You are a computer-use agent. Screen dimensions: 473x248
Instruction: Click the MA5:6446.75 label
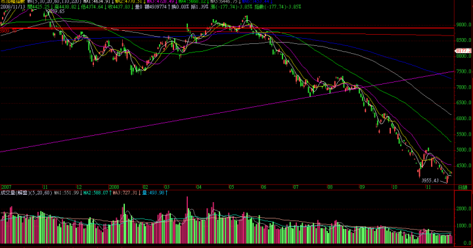point(223,2)
